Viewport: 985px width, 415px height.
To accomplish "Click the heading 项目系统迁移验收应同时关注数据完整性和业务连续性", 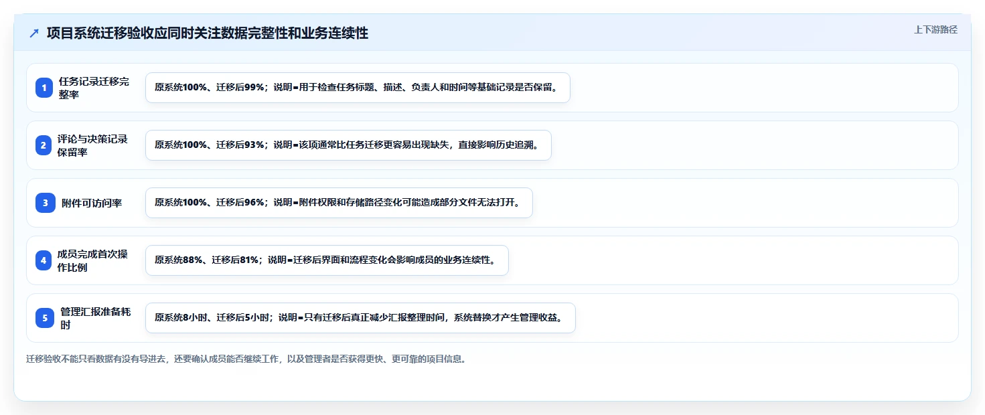I will coord(208,33).
